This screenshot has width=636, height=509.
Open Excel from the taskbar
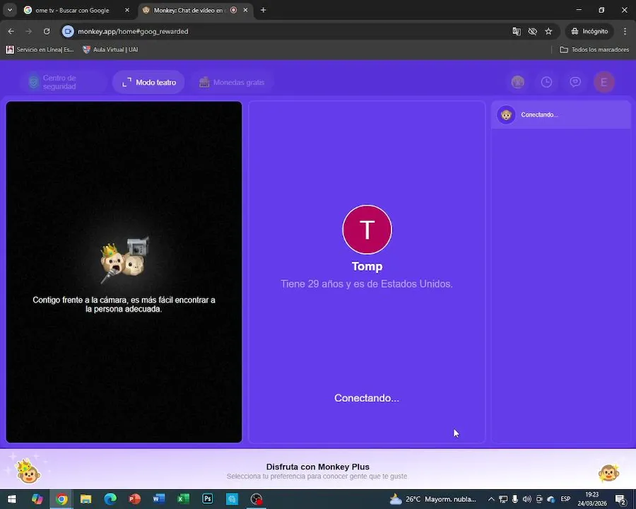click(x=183, y=499)
